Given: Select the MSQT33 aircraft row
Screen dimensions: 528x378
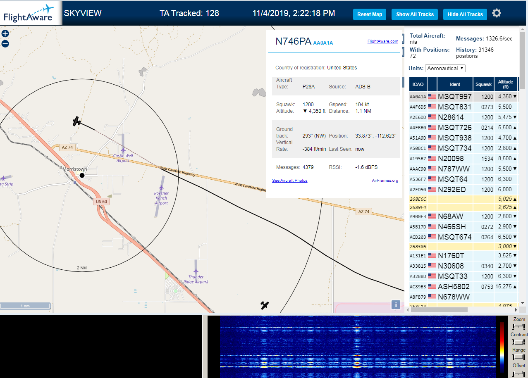Looking at the screenshot, I should point(463,276).
